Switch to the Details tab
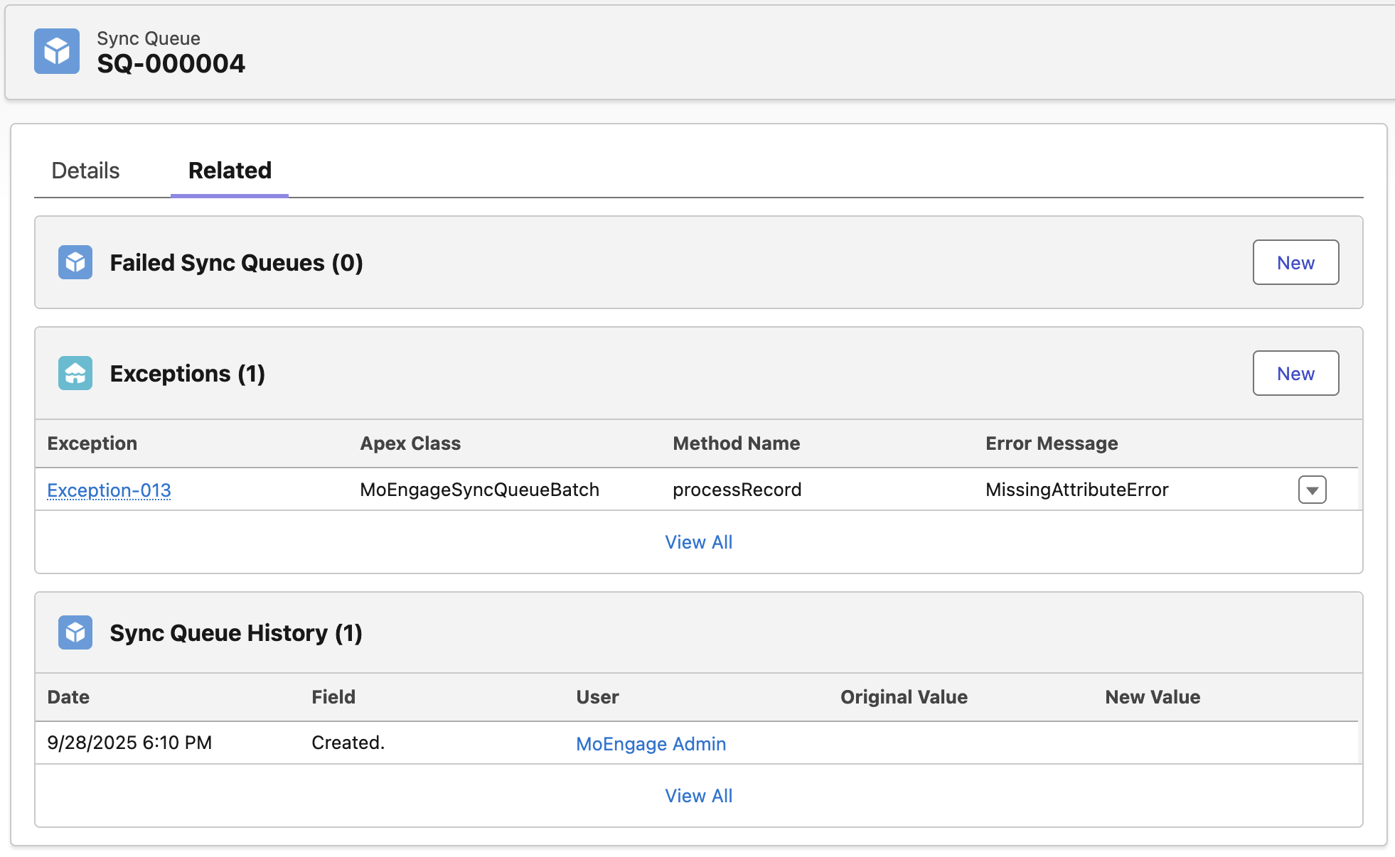Viewport: 1395px width, 857px height. pos(85,171)
